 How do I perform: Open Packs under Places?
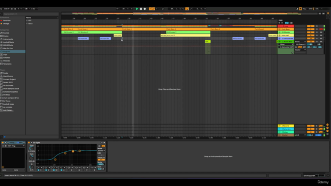click(x=6, y=73)
